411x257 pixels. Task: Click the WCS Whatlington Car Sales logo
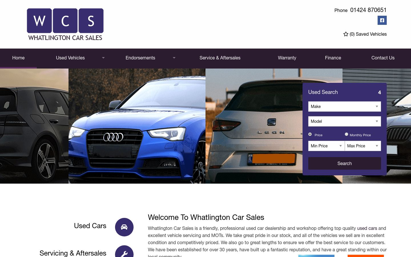(x=65, y=25)
